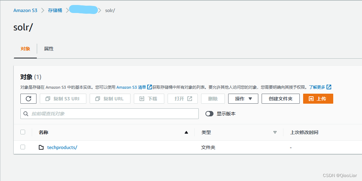Check the techproducts/ row checkbox

click(x=23, y=147)
